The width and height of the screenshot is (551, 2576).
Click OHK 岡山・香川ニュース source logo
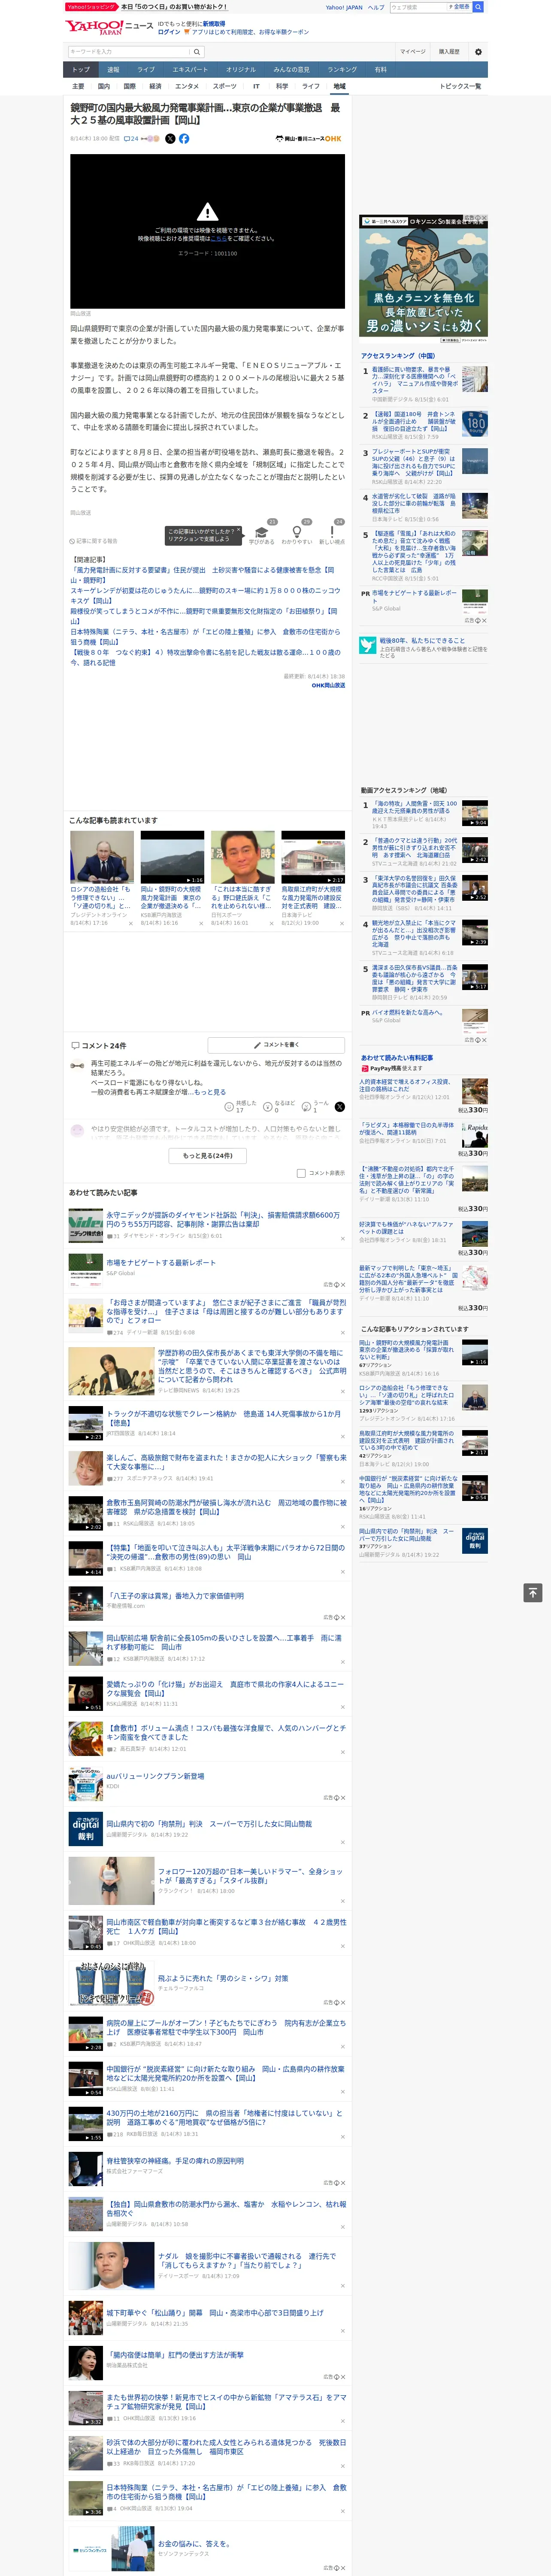[x=308, y=139]
